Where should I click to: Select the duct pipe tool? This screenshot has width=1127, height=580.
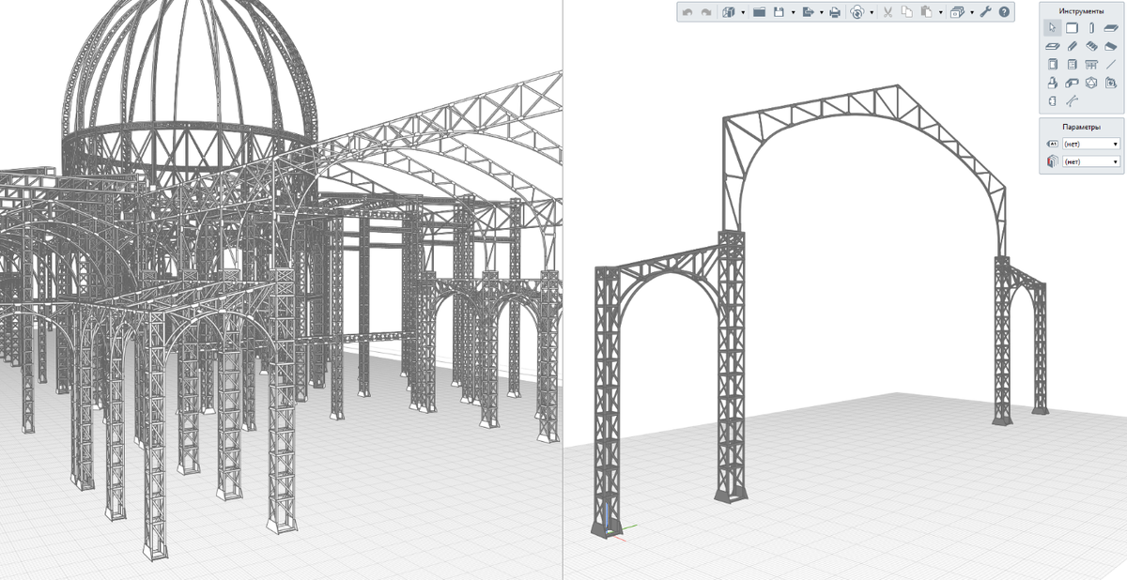[1072, 83]
